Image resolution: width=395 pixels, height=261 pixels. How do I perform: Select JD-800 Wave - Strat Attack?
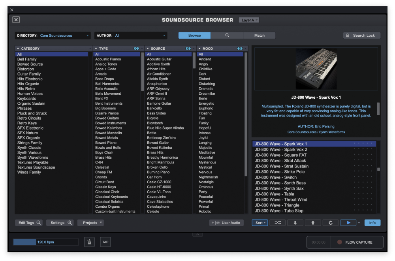314,161
